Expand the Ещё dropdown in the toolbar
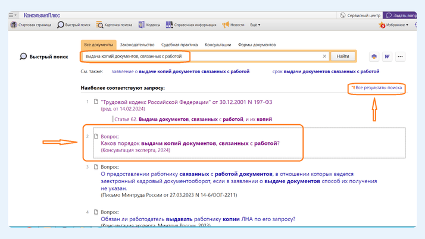 255,25
